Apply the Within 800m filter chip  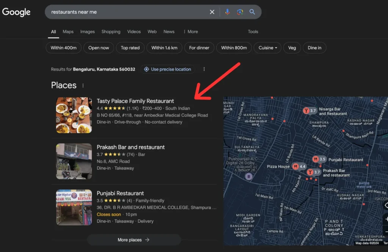234,48
